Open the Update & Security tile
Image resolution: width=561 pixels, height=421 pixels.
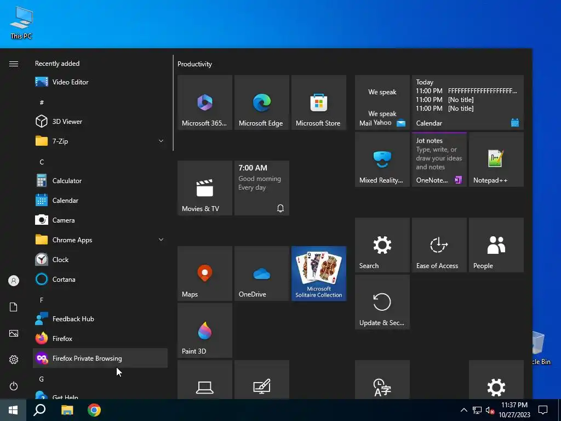click(x=382, y=302)
